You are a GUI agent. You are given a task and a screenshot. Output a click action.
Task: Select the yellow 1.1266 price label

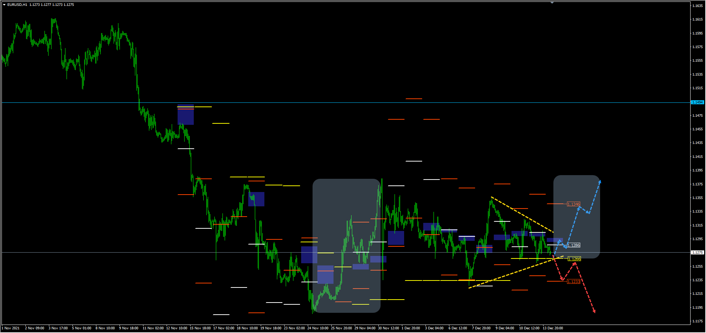[x=574, y=259]
